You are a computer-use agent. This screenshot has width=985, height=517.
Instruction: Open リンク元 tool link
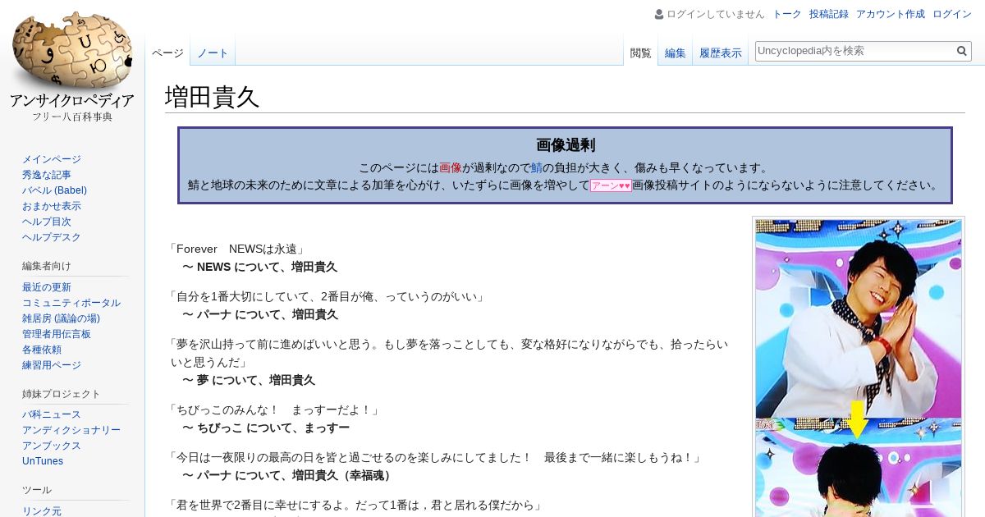tap(42, 511)
